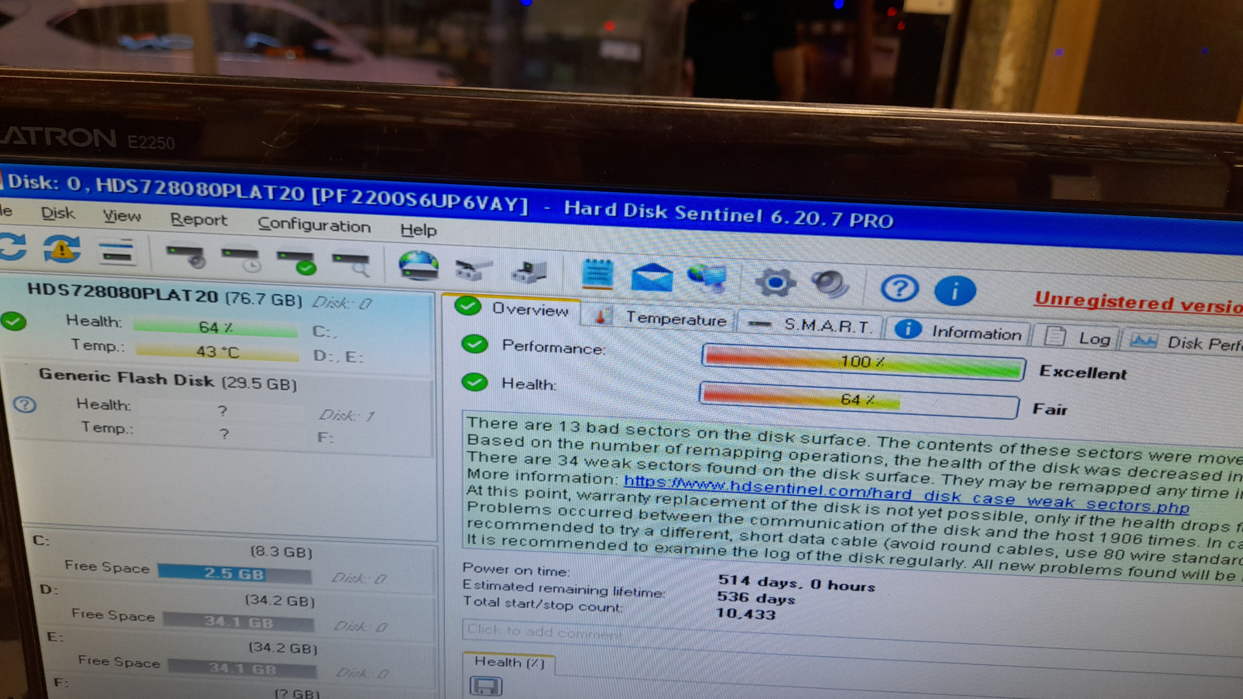Screen dimensions: 1243x699
Task: Click the D: partition (34.2 GB) label
Action: 280,600
